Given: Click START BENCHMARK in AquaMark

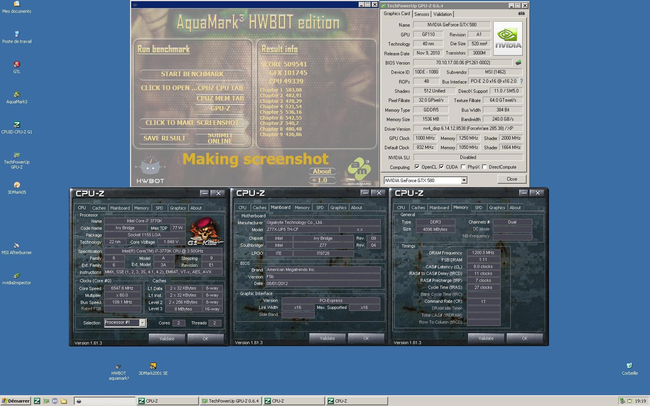Looking at the screenshot, I should click(192, 74).
